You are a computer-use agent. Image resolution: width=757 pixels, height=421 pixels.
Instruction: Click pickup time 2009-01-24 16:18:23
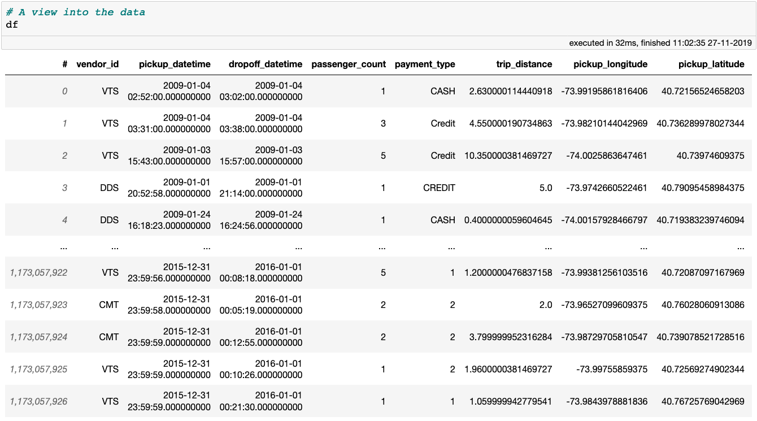coord(169,220)
